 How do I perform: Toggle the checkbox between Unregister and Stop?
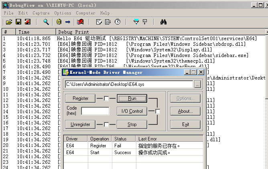(x=106, y=124)
